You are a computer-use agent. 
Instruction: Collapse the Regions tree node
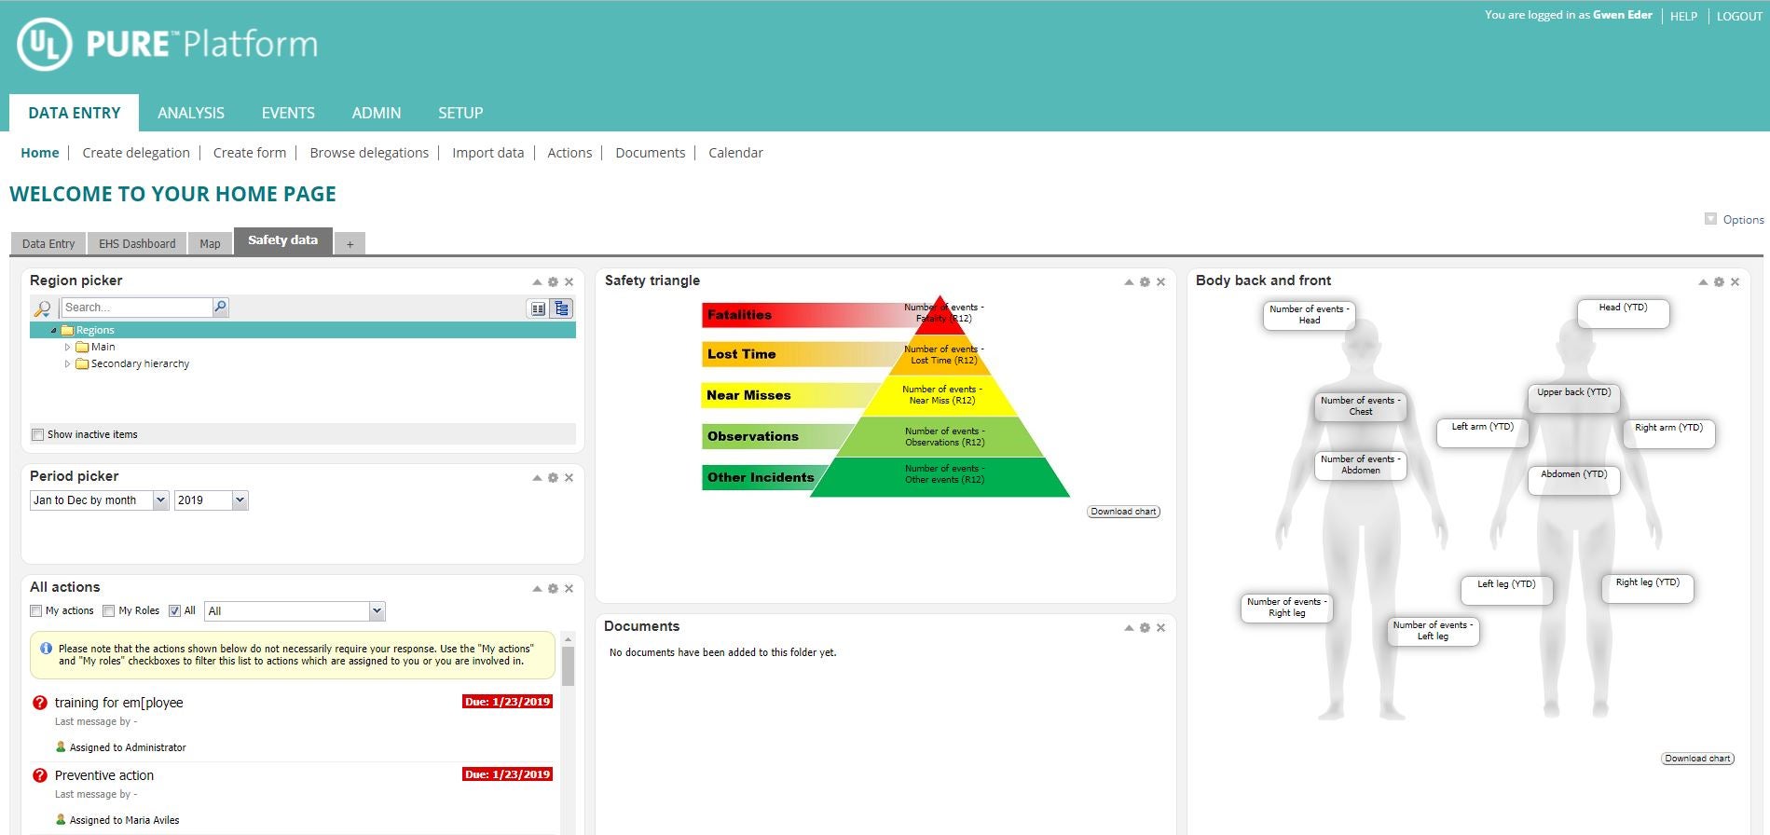(53, 331)
